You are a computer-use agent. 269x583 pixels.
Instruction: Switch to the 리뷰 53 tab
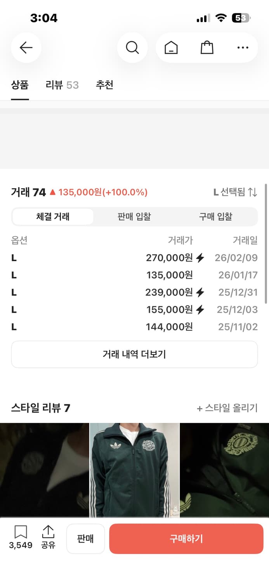coord(61,85)
